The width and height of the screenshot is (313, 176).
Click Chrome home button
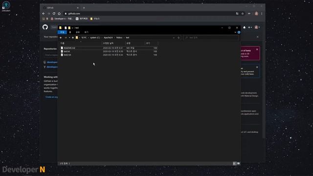tap(59, 14)
